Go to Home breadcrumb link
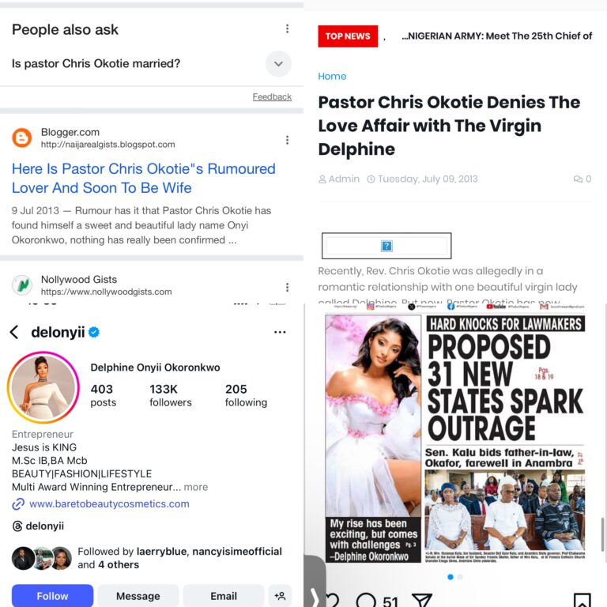607x607 pixels. point(332,76)
